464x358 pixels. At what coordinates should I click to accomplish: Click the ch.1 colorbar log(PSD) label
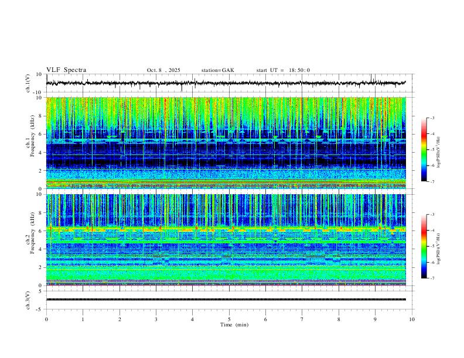tap(439, 152)
